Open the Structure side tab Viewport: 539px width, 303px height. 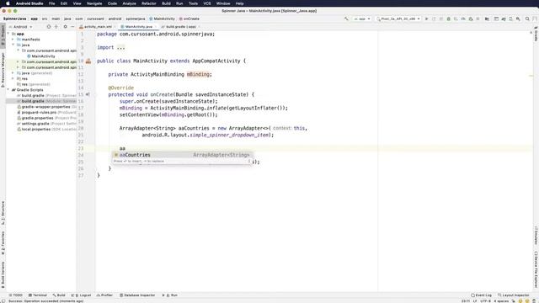coord(3,213)
